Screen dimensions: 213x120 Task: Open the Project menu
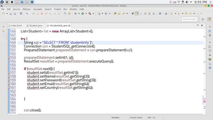click(x=58, y=9)
